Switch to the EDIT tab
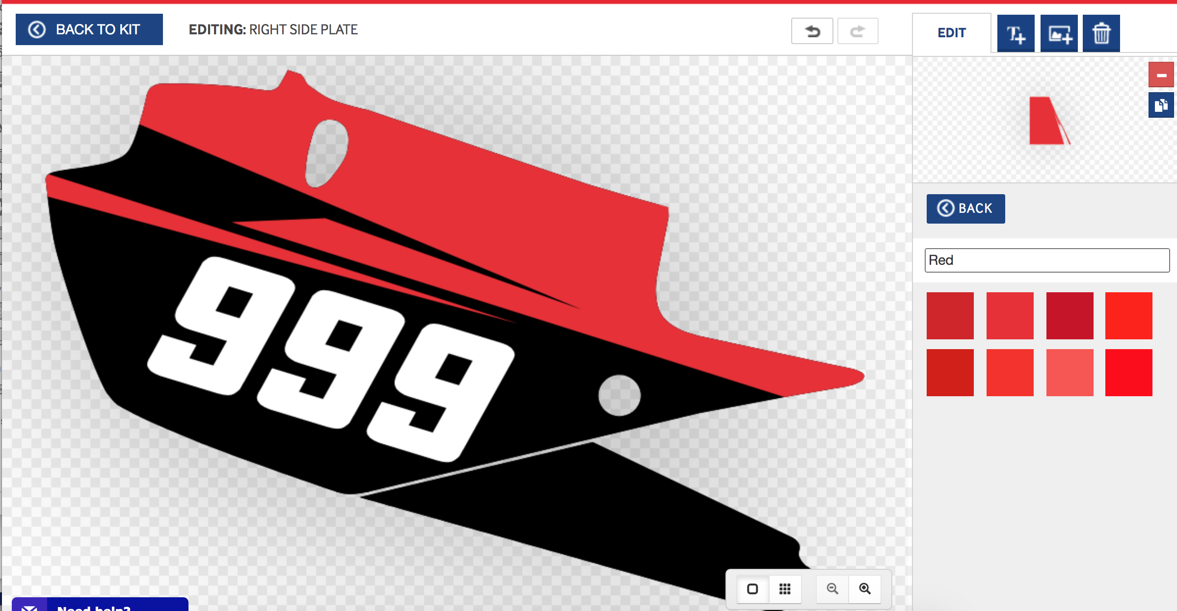Viewport: 1177px width, 611px height. [951, 32]
